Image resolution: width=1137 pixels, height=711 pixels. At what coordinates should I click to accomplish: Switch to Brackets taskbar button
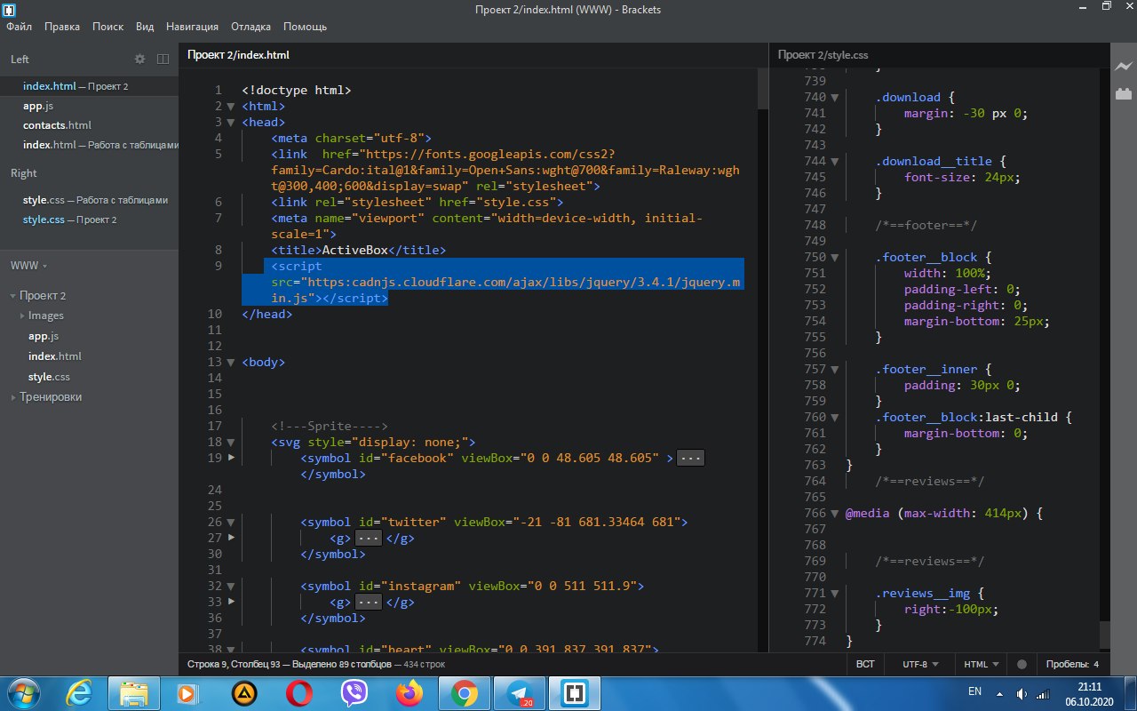point(574,692)
